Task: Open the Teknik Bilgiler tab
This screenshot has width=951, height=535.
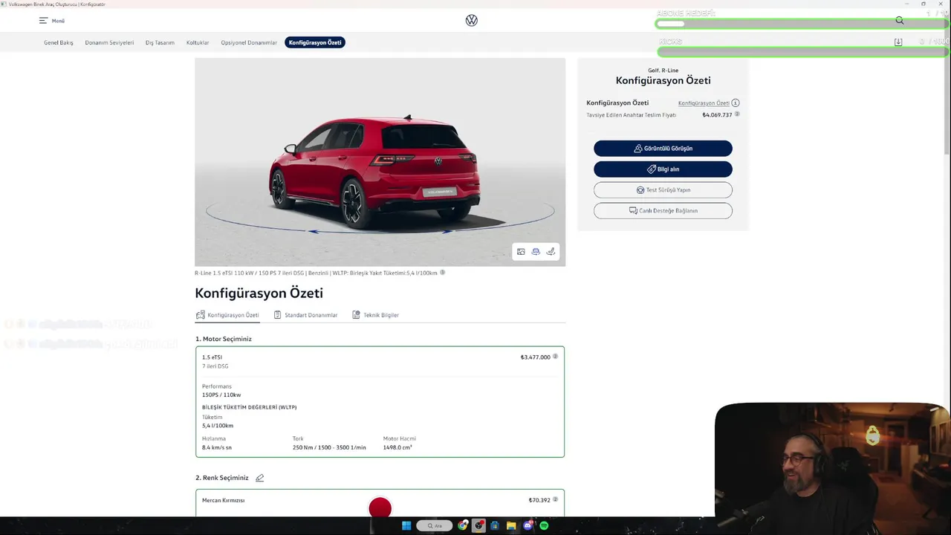Action: pyautogui.click(x=375, y=315)
